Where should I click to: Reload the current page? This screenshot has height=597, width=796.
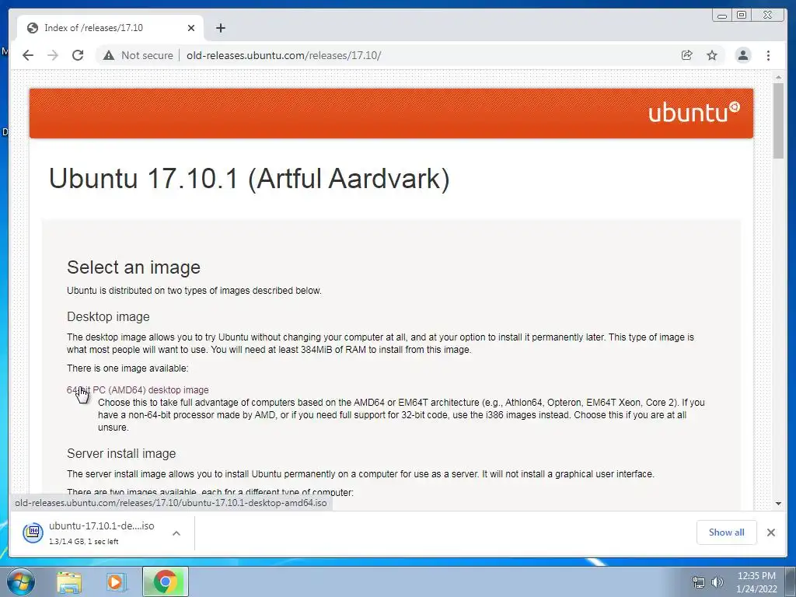pos(78,55)
